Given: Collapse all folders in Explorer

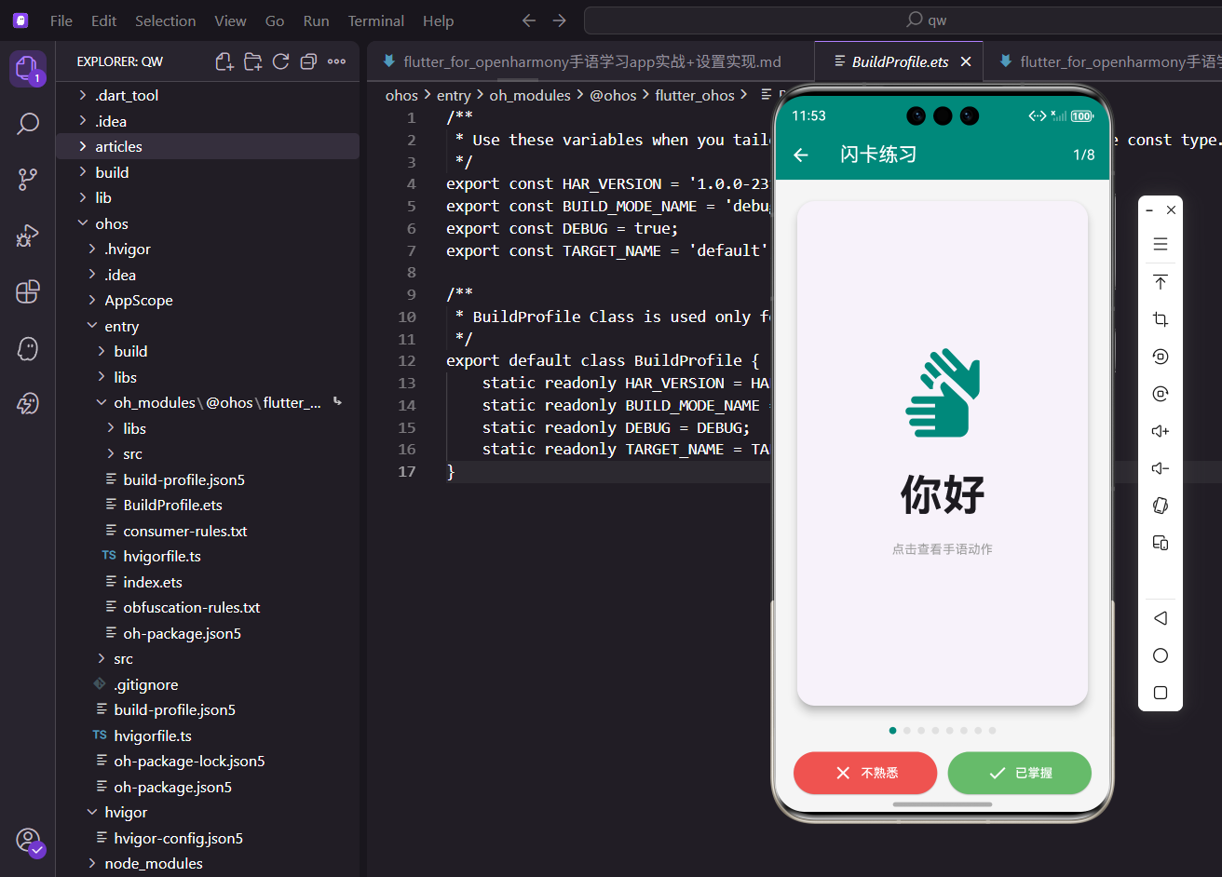Looking at the screenshot, I should coord(307,60).
